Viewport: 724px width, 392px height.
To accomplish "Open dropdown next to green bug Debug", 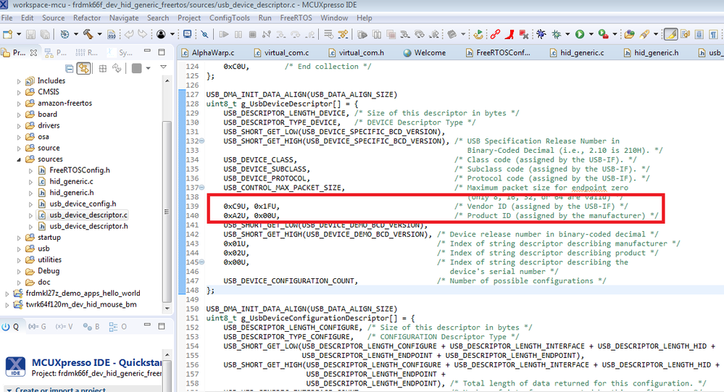I will tap(567, 34).
